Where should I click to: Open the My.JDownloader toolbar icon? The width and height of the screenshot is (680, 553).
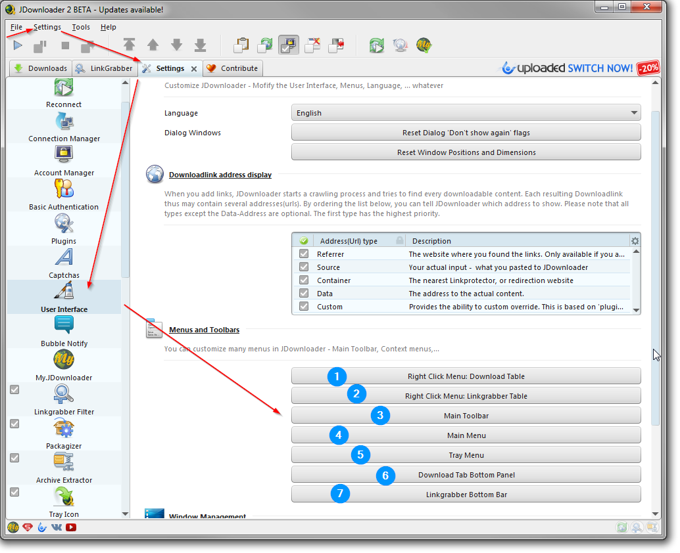pyautogui.click(x=424, y=45)
